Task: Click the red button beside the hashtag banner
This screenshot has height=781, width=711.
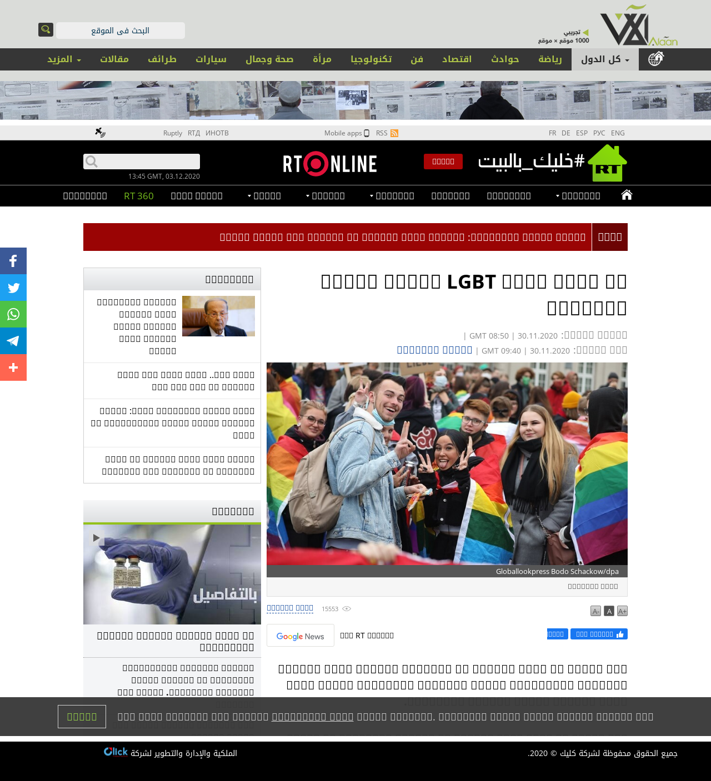Action: [443, 162]
